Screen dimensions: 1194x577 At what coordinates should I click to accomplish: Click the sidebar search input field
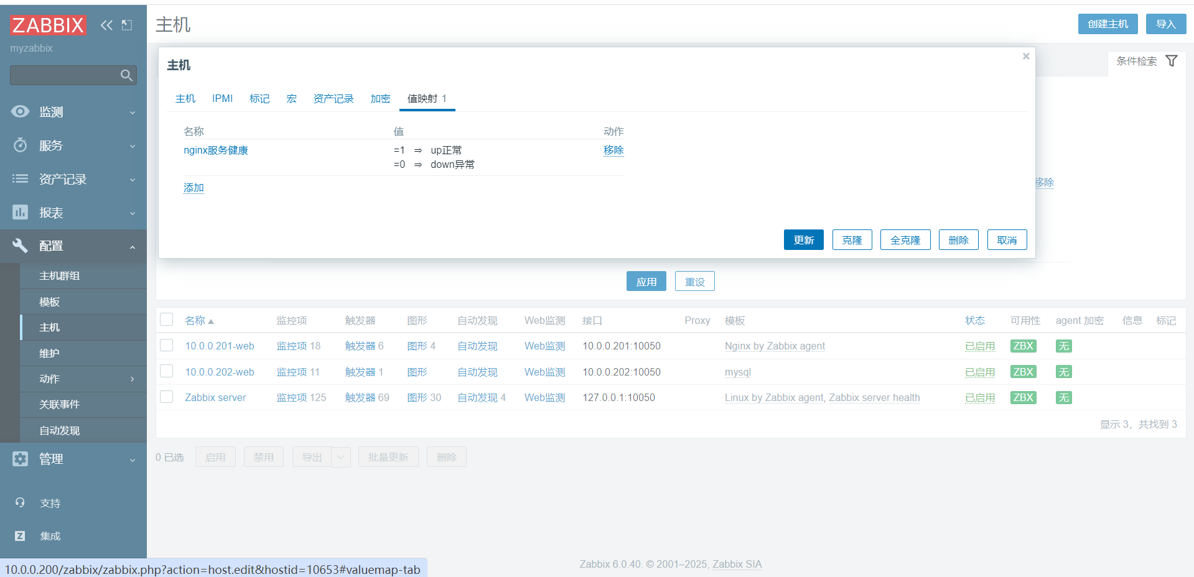pos(73,75)
